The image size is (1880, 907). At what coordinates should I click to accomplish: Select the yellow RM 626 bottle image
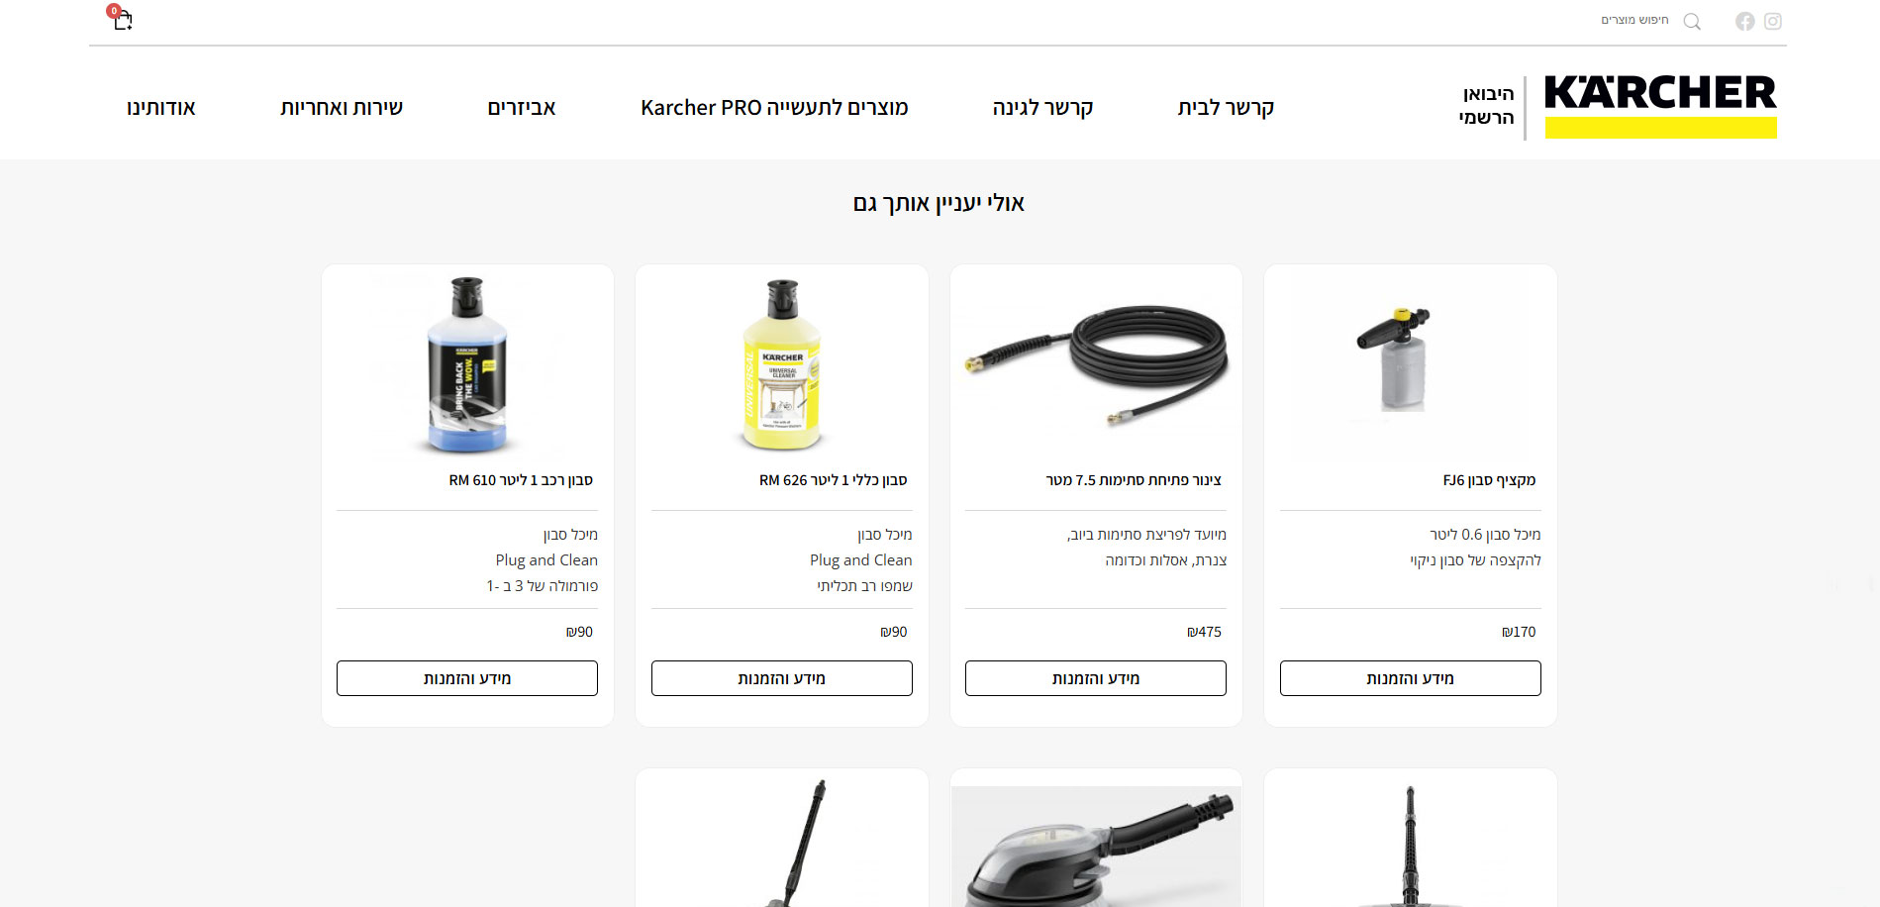point(782,365)
